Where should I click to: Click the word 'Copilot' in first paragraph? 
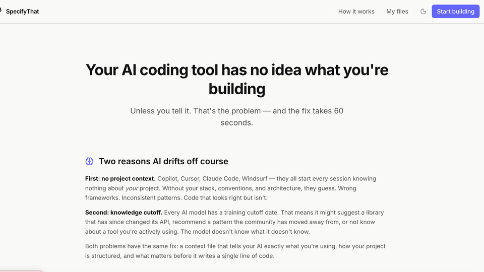pyautogui.click(x=168, y=179)
